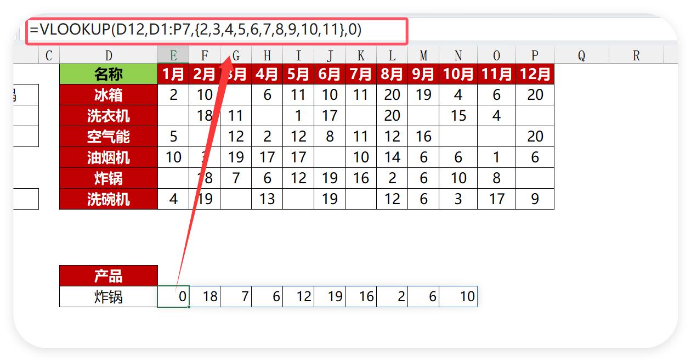Click 洗碗机 11月 cell with value 17
Viewport: 691px width, 361px height.
[x=497, y=199]
